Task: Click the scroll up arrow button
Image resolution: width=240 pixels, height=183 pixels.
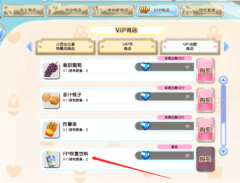Action: click(223, 80)
